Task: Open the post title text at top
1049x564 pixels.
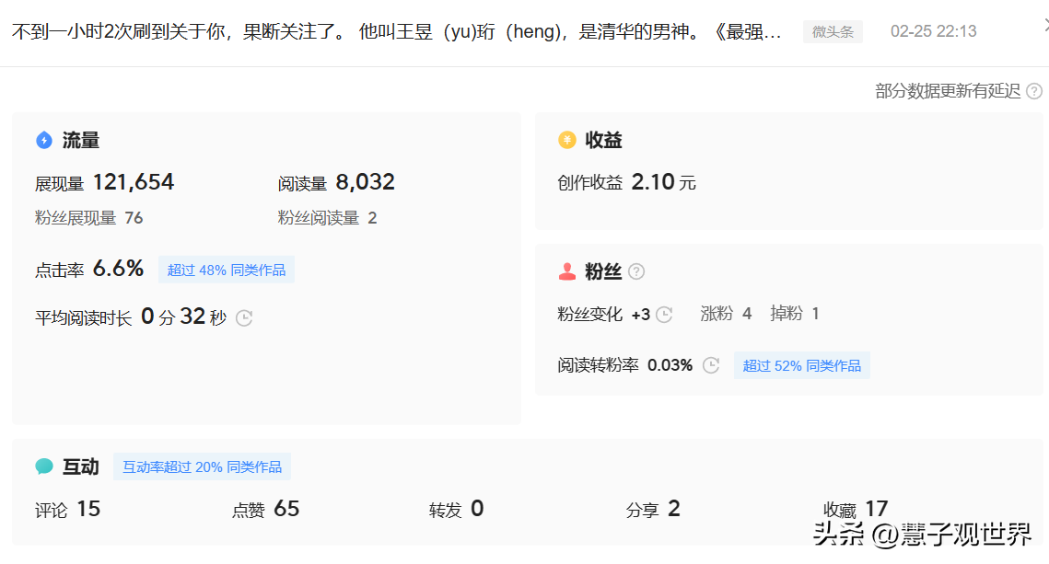Action: [396, 32]
